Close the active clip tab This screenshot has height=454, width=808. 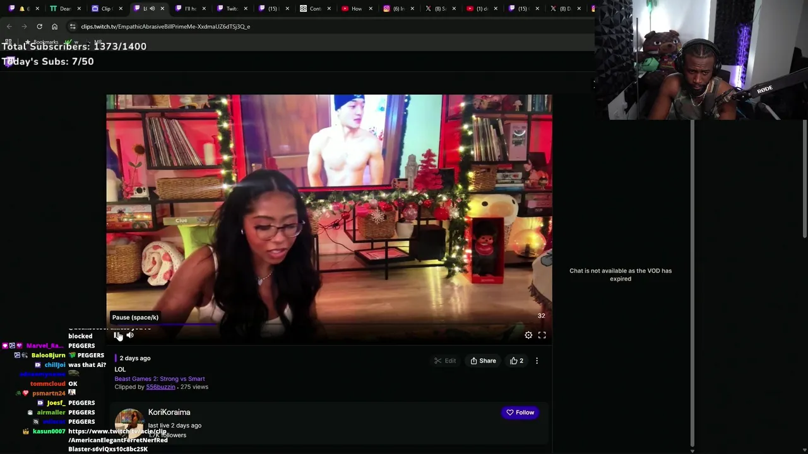click(162, 8)
